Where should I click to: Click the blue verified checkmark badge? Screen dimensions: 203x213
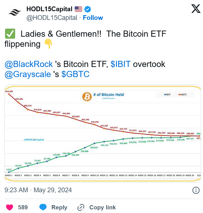click(88, 9)
